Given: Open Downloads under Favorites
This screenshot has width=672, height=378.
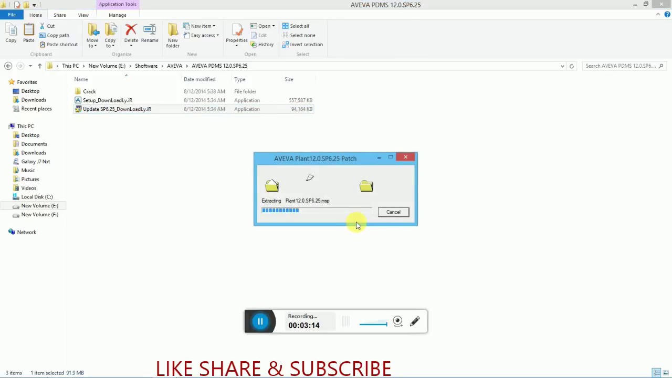Looking at the screenshot, I should point(34,100).
